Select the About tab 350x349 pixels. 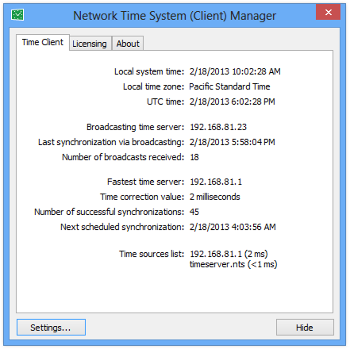click(128, 44)
